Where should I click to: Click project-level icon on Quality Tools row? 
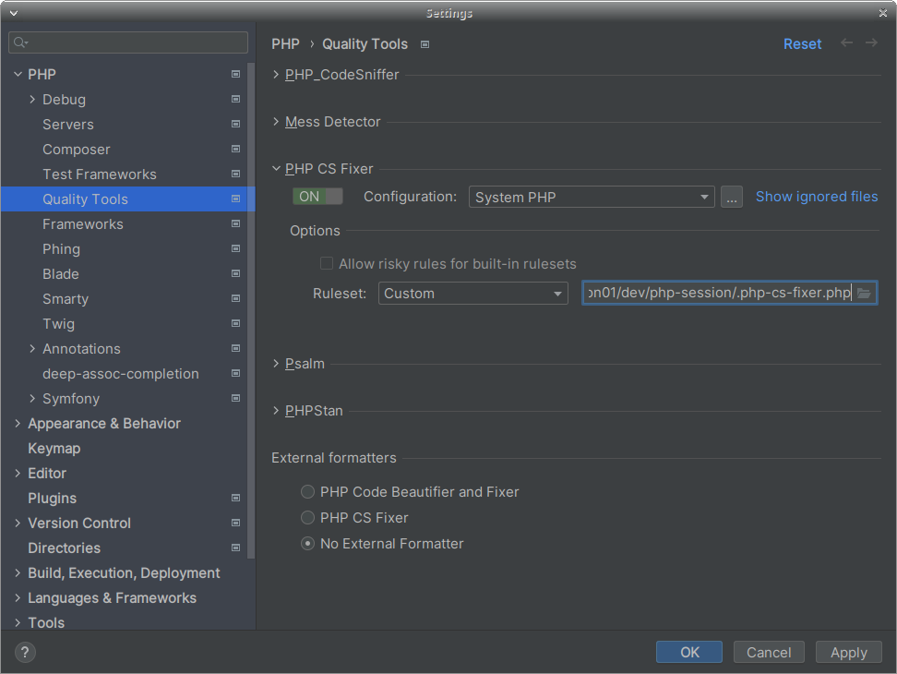pyautogui.click(x=235, y=199)
